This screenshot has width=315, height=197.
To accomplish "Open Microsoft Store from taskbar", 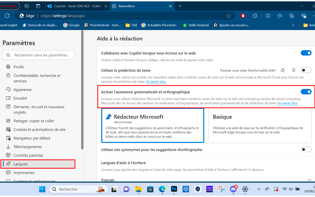I will [150, 189].
